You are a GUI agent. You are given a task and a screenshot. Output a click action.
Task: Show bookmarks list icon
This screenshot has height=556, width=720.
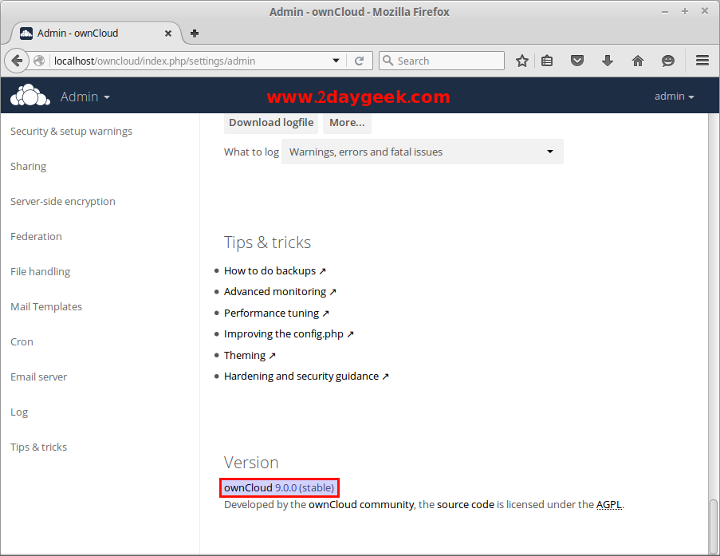tap(547, 61)
